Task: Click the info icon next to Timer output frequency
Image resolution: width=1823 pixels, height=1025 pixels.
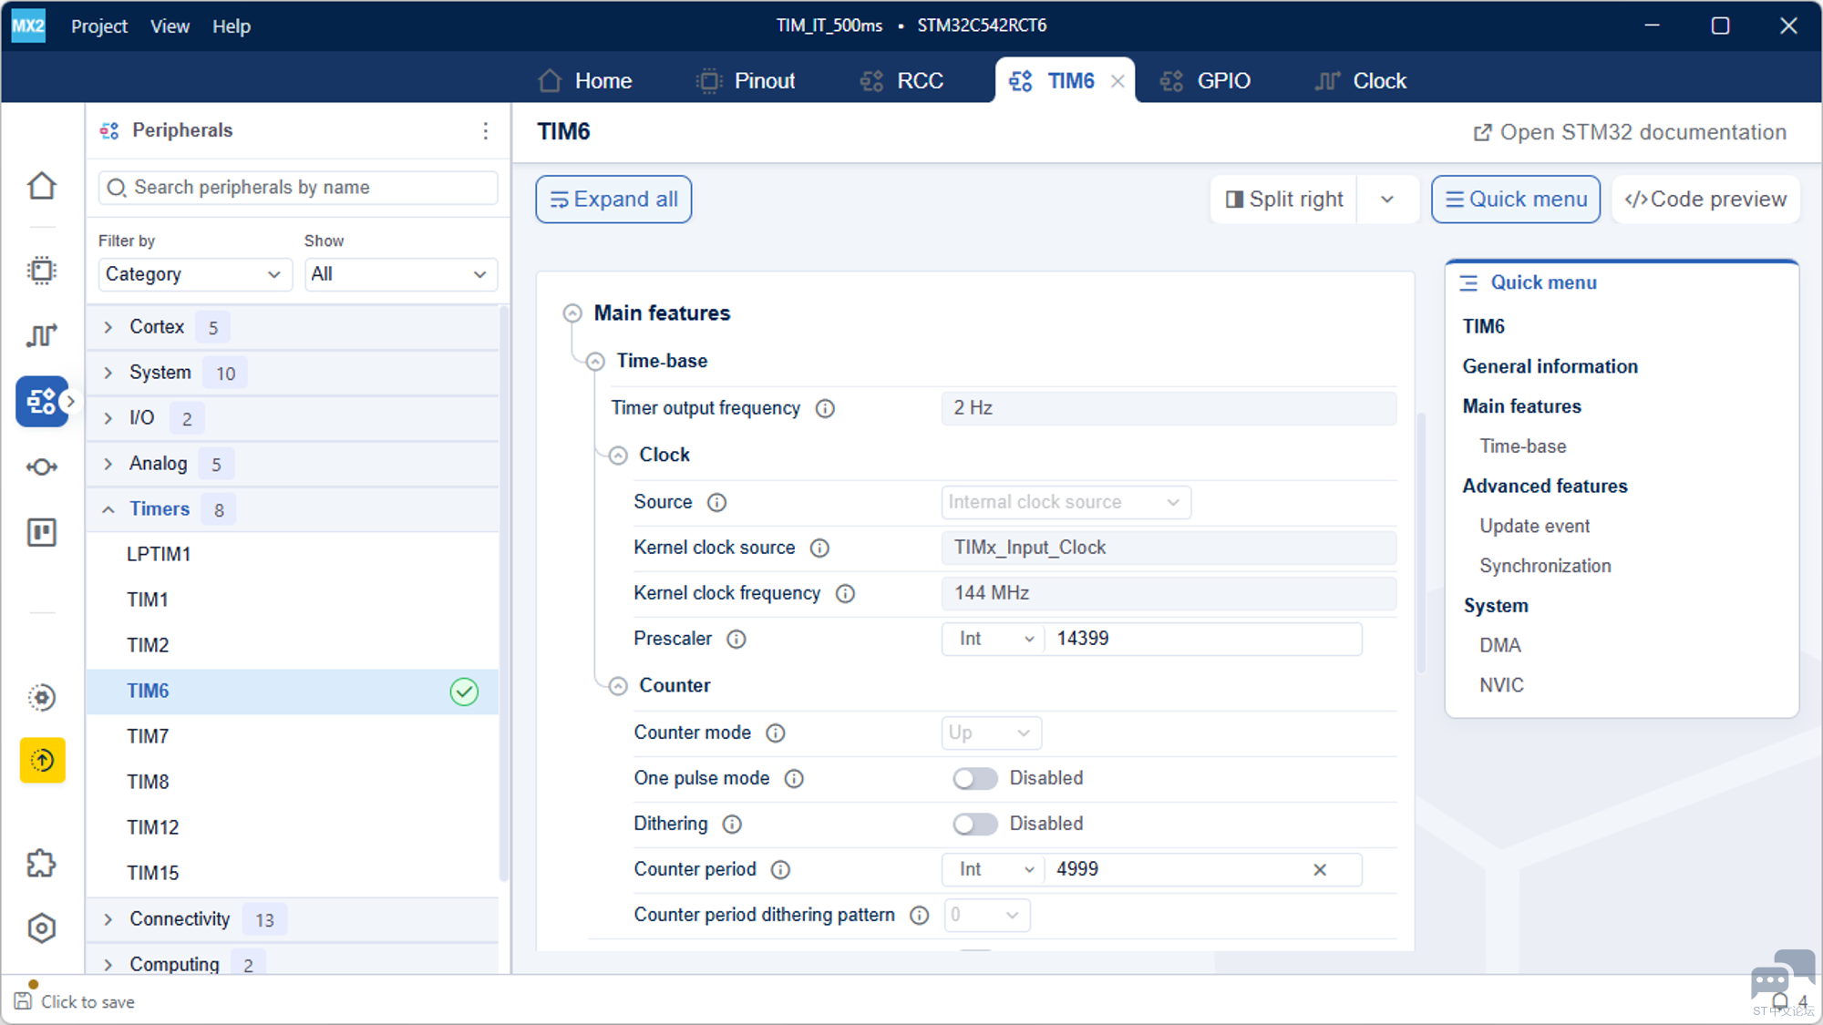Action: pos(825,408)
